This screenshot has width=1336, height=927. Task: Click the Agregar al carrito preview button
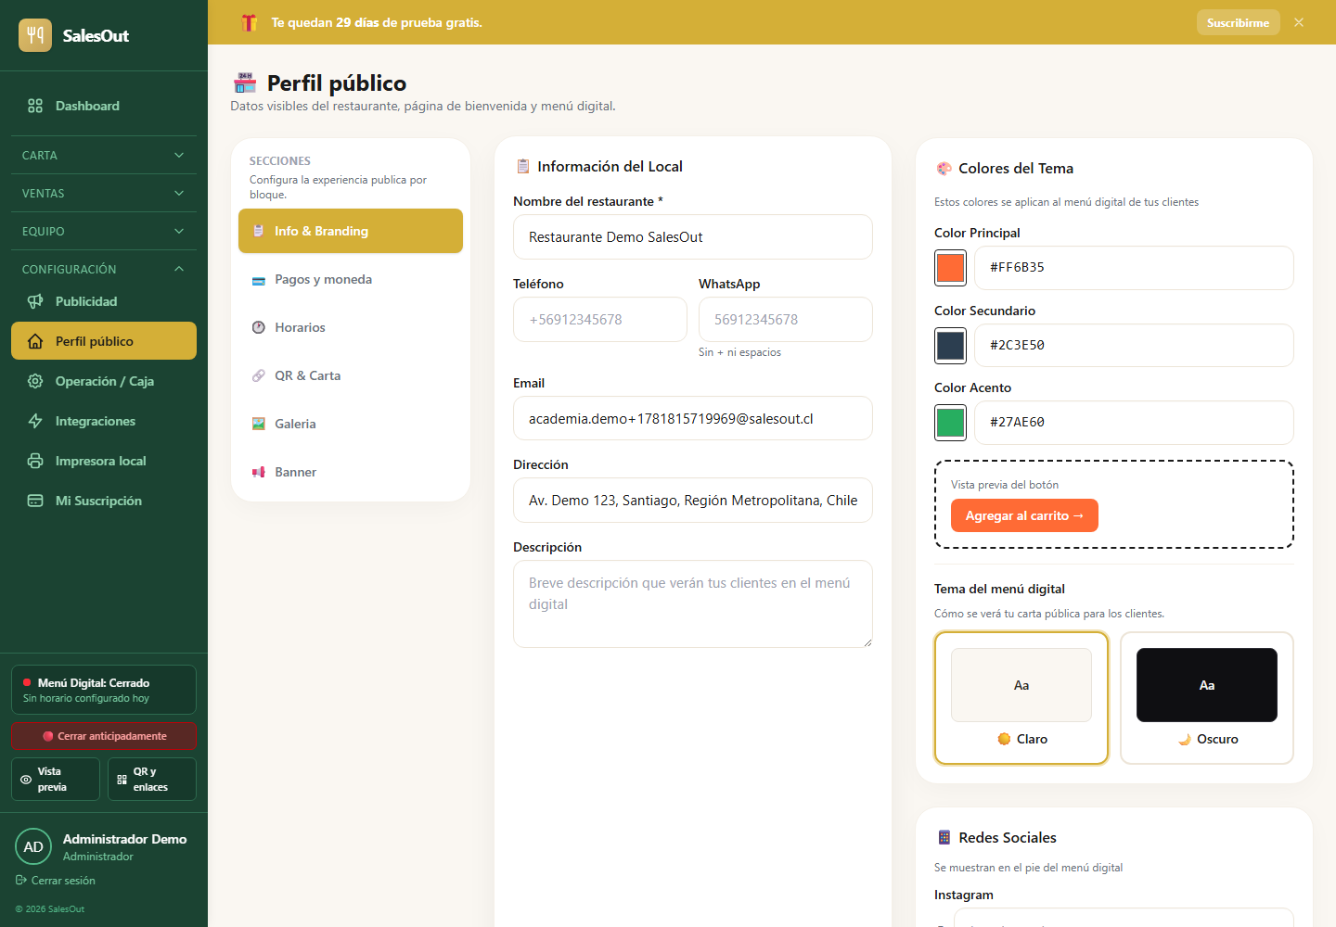pos(1024,515)
